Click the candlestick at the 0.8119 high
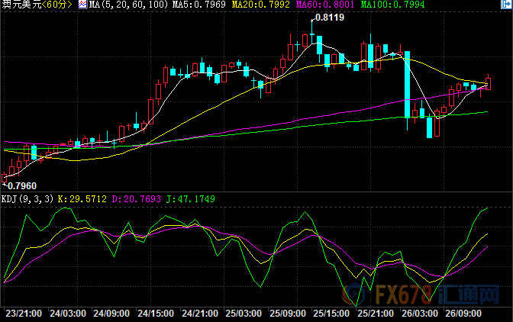The image size is (513, 322). click(x=312, y=33)
